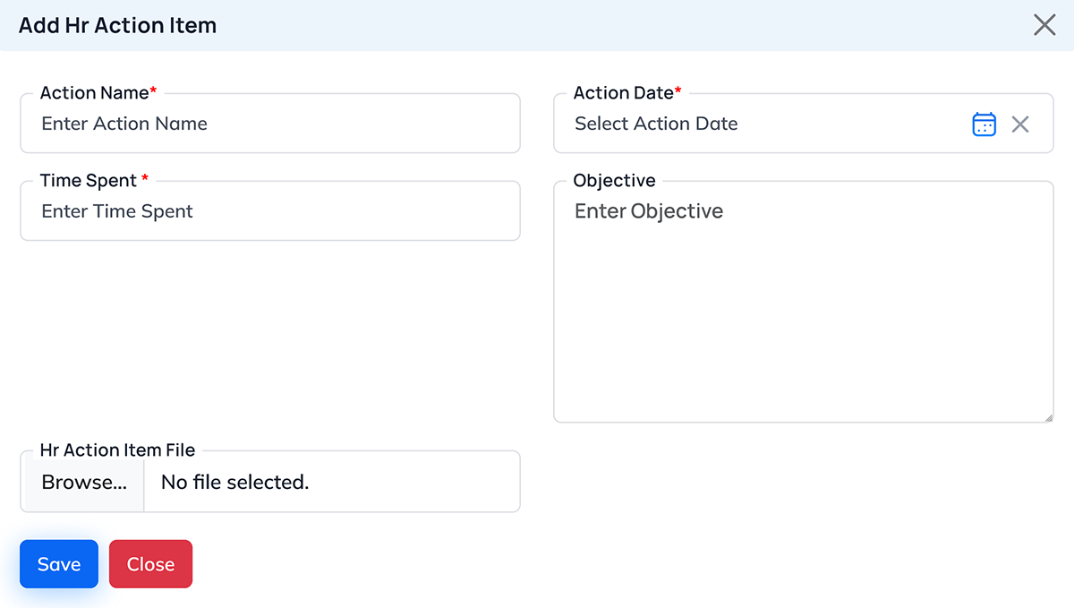Click the Action Name field label

(x=94, y=93)
